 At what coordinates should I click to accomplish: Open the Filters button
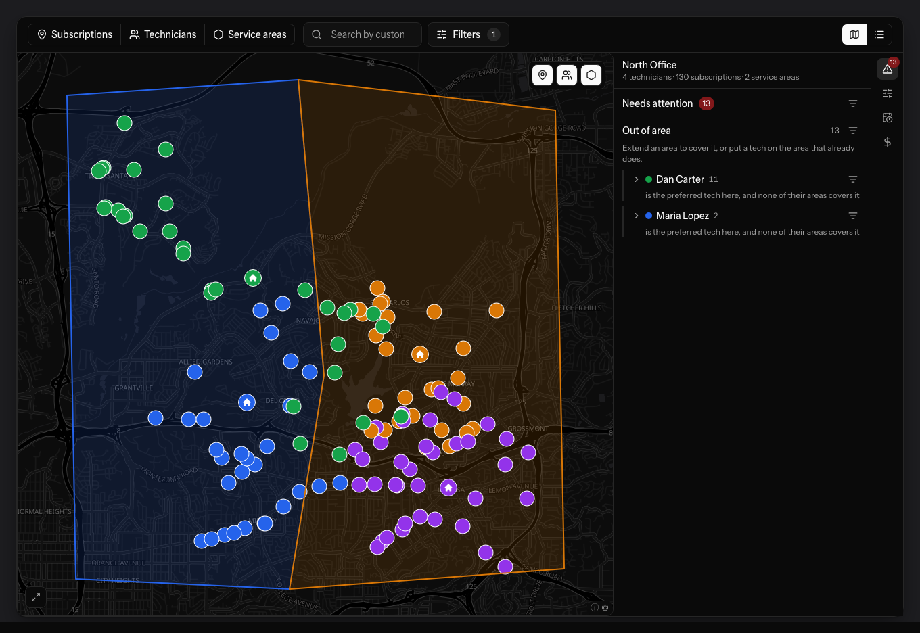[468, 34]
